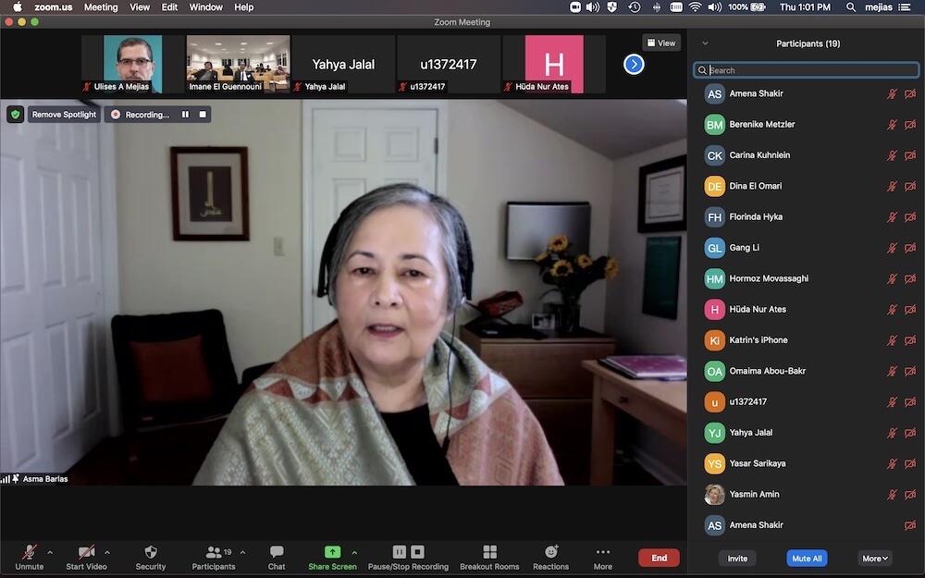The height and width of the screenshot is (578, 925).
Task: Open the Window menu in menu bar
Action: pos(205,7)
